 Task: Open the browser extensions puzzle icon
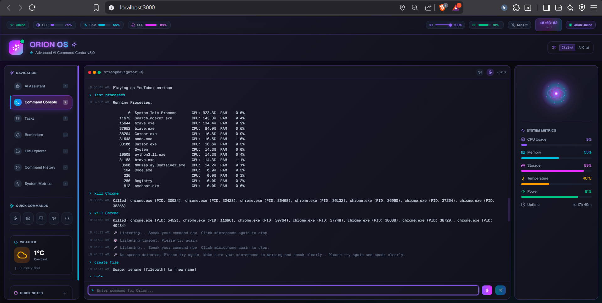click(x=516, y=8)
